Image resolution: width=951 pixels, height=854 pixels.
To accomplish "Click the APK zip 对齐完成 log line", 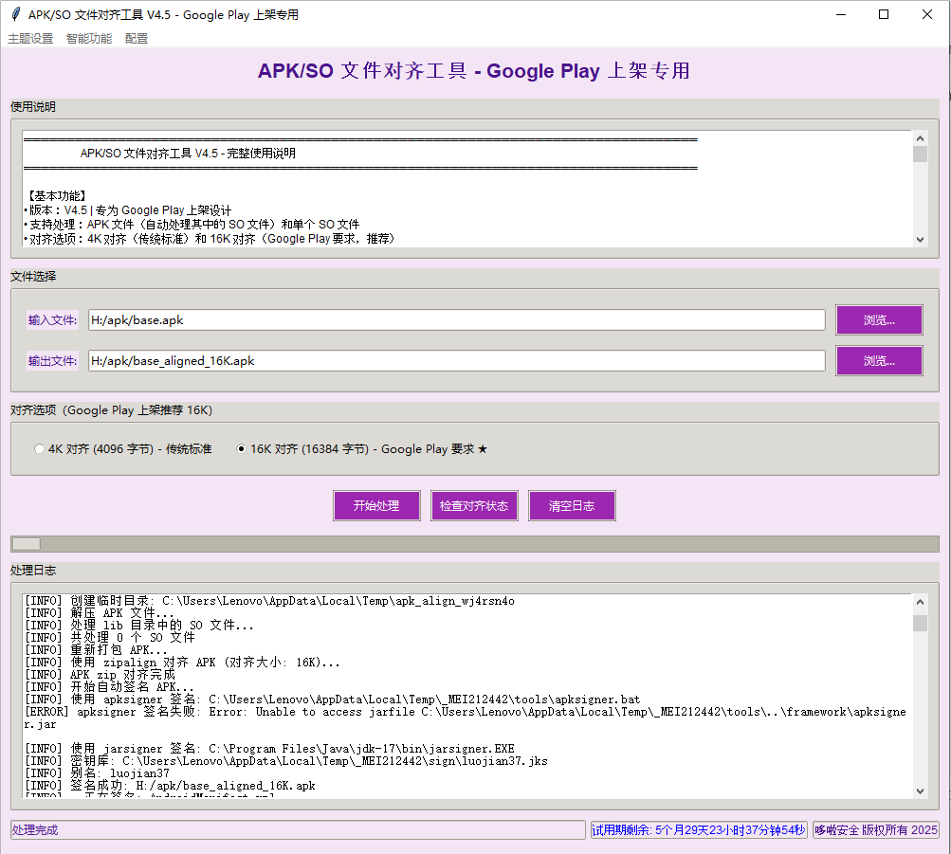I will pyautogui.click(x=100, y=675).
